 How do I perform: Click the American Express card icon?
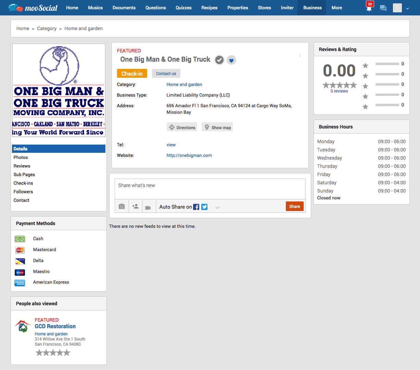(20, 283)
